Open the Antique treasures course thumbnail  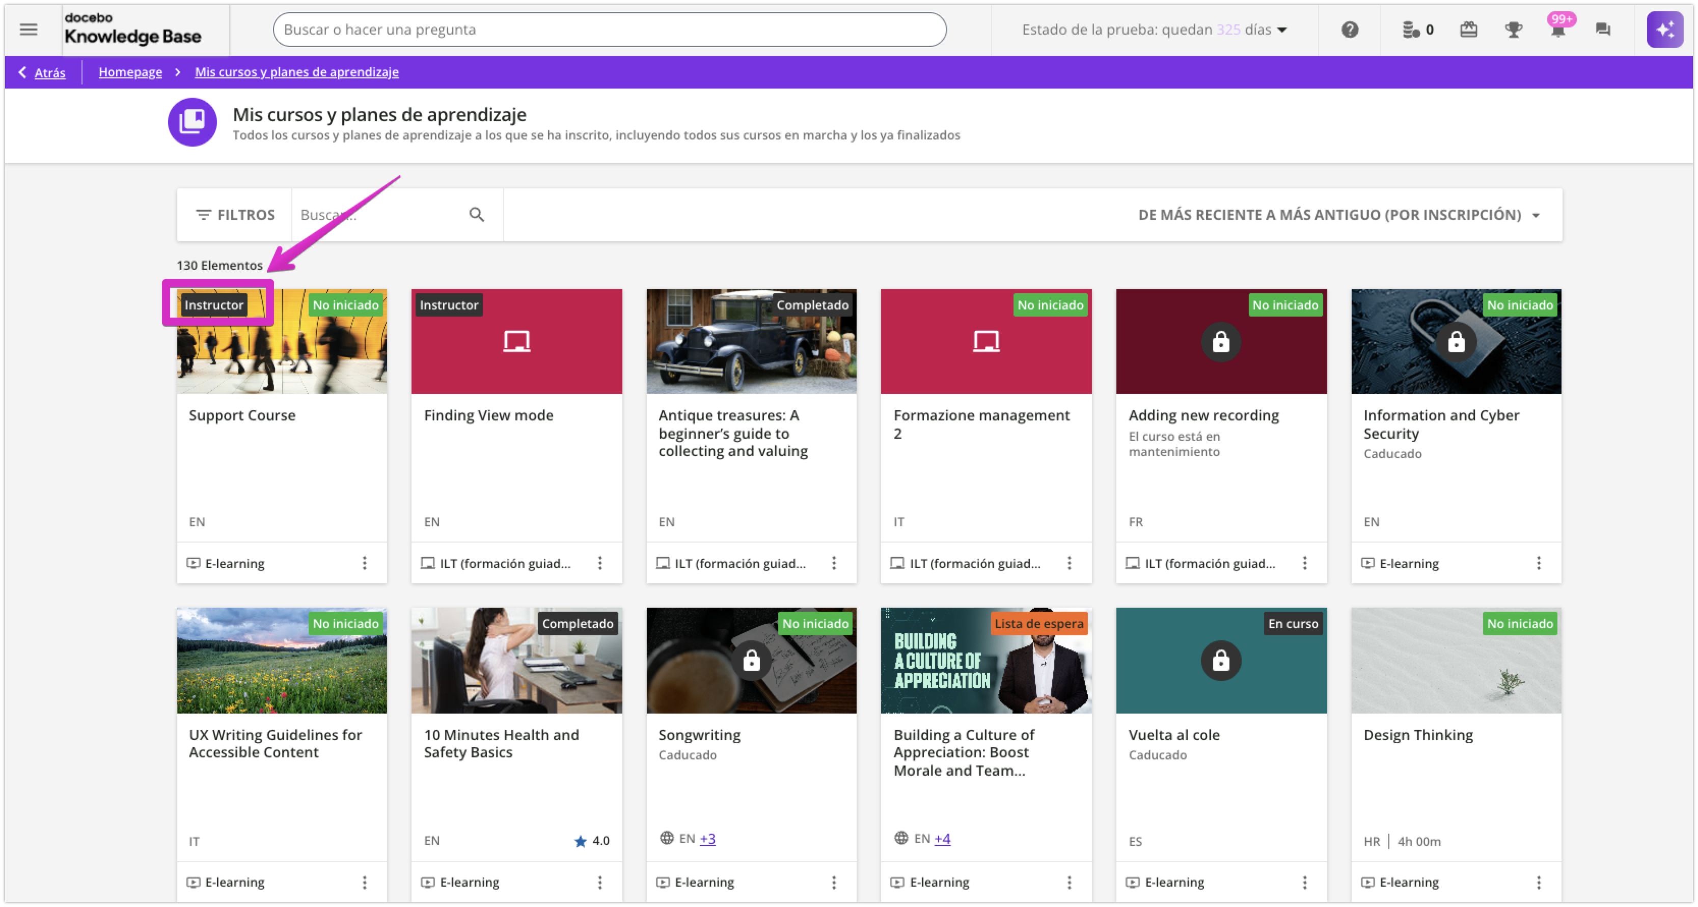tap(751, 342)
